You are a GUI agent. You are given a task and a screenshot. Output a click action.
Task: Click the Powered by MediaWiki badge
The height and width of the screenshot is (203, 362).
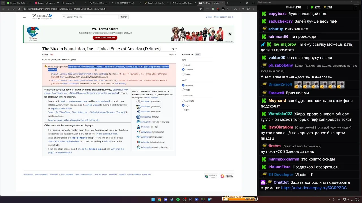(227, 176)
